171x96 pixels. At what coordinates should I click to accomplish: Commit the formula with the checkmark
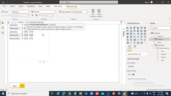[x=13, y=22]
